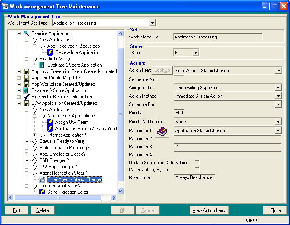This screenshot has width=290, height=225.
Task: Click disk icon of App Unit Created/Updated
Action: click(x=27, y=78)
